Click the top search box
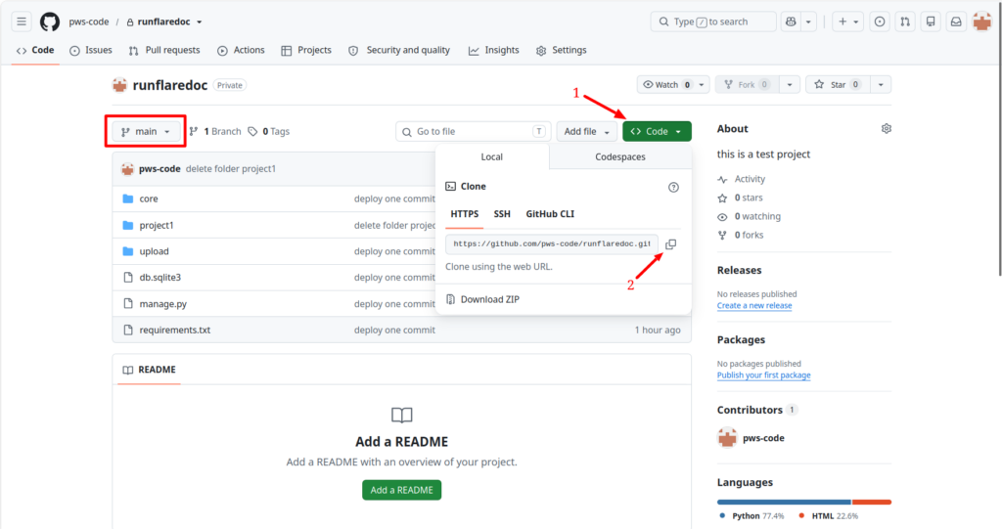The width and height of the screenshot is (1002, 529). tap(713, 22)
